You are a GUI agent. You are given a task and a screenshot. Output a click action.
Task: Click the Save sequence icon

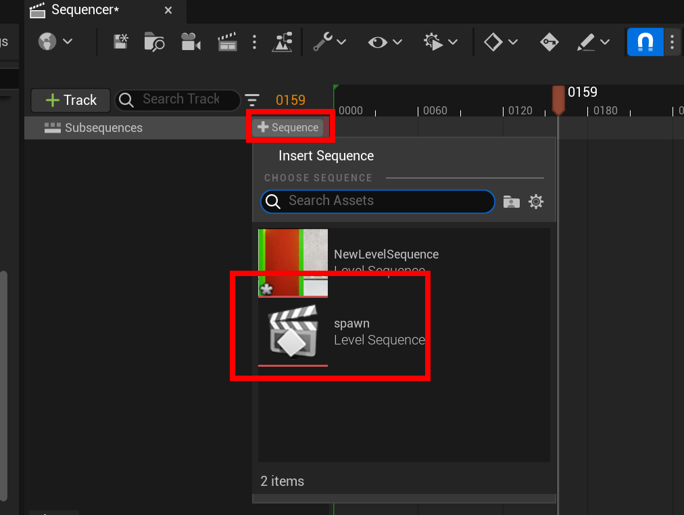121,42
